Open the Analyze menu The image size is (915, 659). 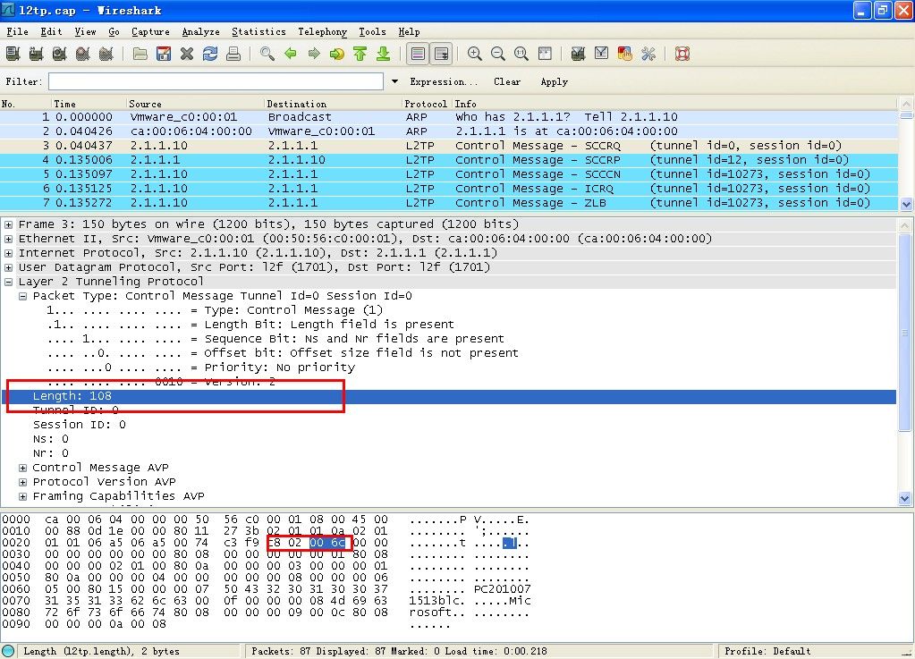point(200,31)
